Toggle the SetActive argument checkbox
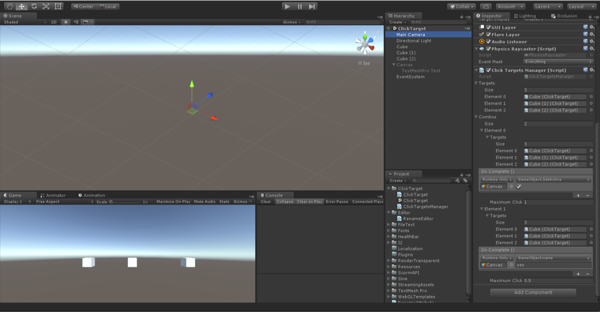Image resolution: width=600 pixels, height=312 pixels. (x=519, y=186)
